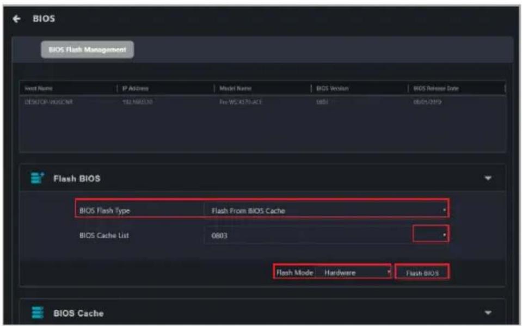This screenshot has height=326, width=522.
Task: Collapse the Flash BIOS section arrow
Action: 488,179
